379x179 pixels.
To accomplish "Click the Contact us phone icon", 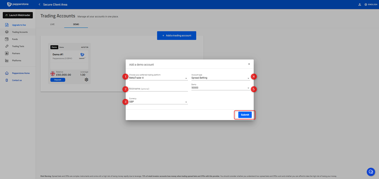I will [x=7, y=80].
